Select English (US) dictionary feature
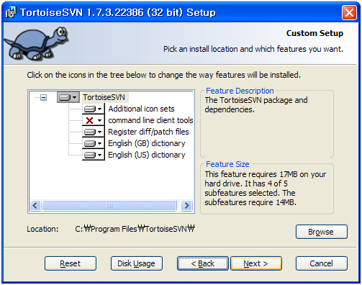The height and width of the screenshot is (285, 362). tap(147, 155)
